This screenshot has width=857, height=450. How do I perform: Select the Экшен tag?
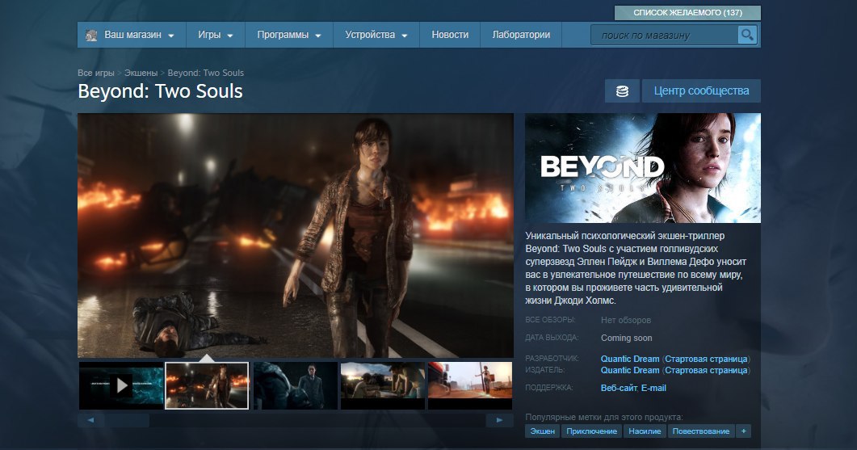pyautogui.click(x=543, y=431)
